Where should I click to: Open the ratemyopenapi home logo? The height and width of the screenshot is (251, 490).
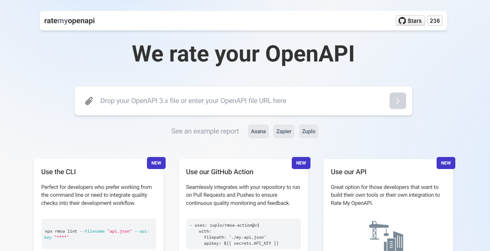click(x=69, y=21)
